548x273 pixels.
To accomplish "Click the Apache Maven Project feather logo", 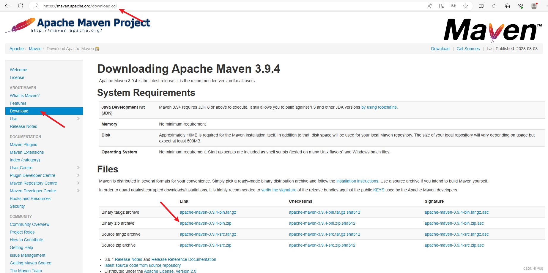I will pyautogui.click(x=78, y=25).
